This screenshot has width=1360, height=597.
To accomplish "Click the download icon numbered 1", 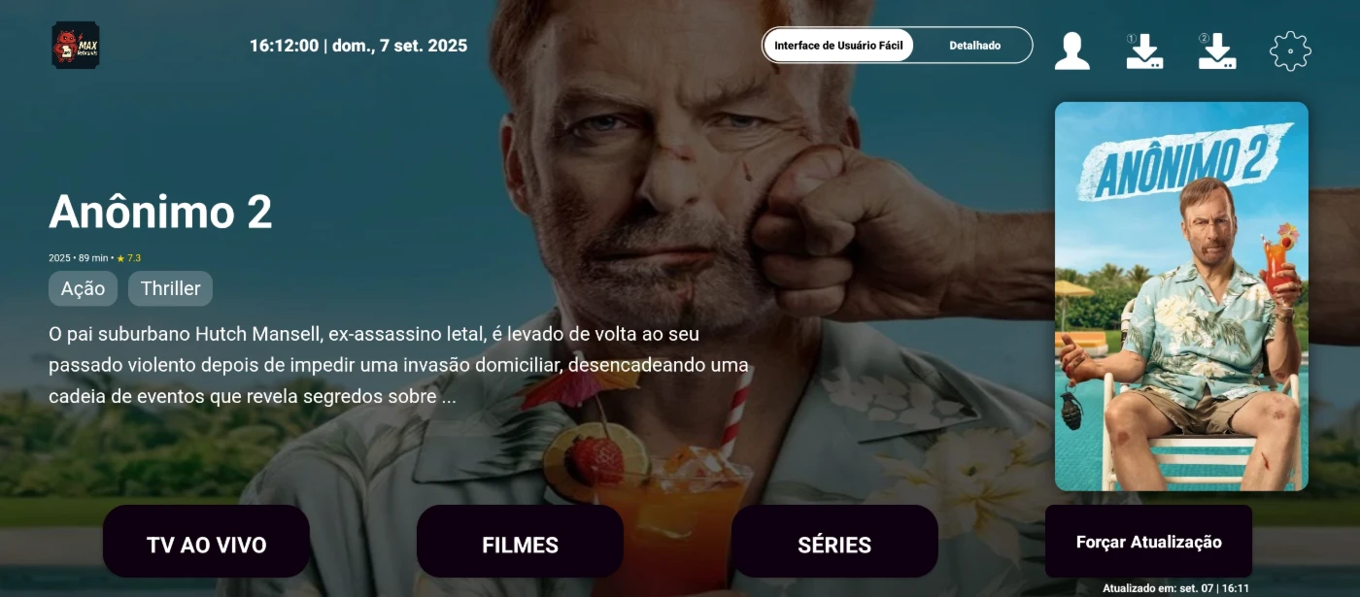I will (x=1144, y=50).
